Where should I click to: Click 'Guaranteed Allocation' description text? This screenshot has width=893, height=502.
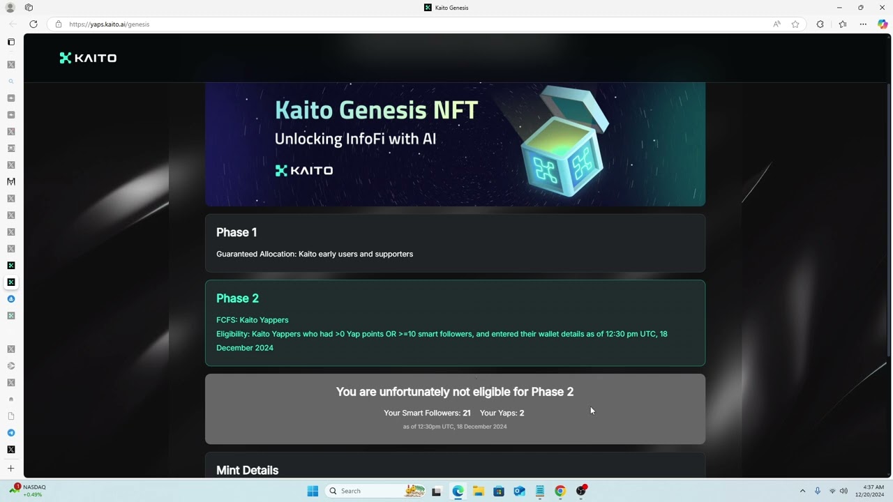click(315, 254)
